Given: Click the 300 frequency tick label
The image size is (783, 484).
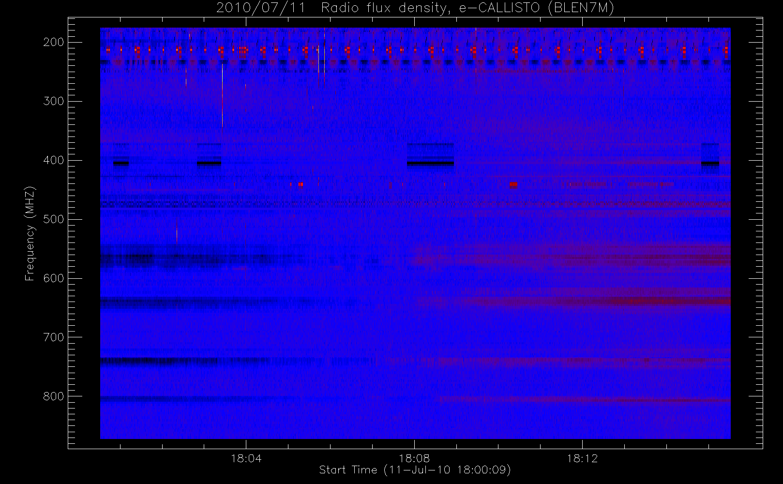Looking at the screenshot, I should point(54,101).
